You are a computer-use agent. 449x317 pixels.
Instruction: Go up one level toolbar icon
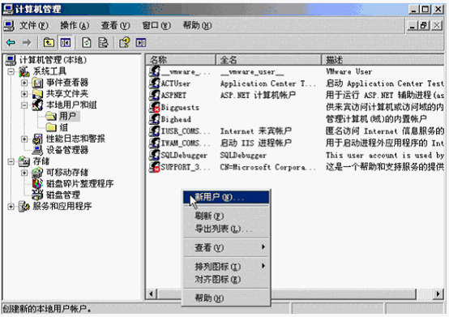point(49,43)
